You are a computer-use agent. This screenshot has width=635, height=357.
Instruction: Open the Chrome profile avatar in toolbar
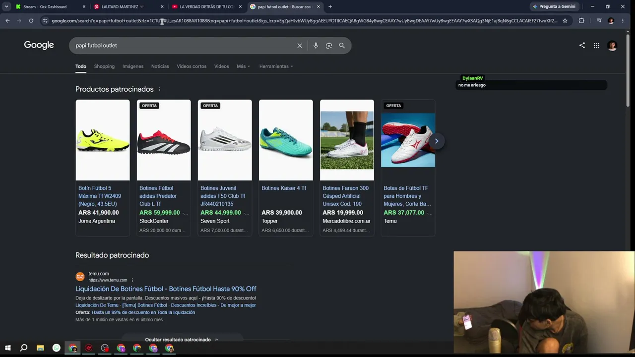click(x=611, y=21)
